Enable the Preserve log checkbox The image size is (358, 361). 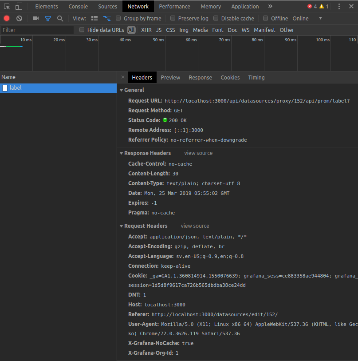click(x=173, y=18)
